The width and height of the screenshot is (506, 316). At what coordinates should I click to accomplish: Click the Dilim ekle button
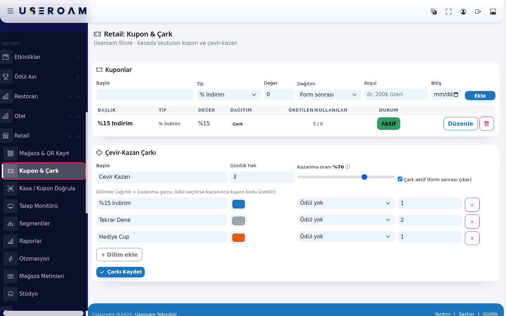(x=119, y=255)
